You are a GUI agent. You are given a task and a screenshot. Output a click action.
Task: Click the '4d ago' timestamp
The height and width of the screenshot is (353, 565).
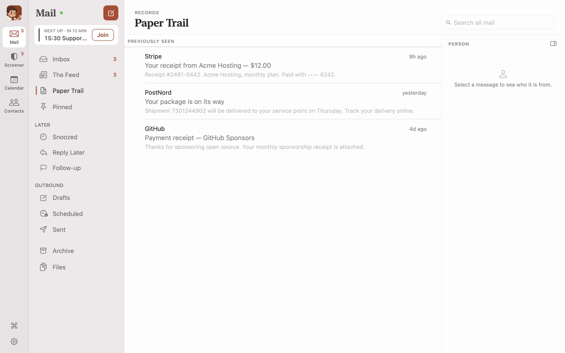[x=418, y=129]
